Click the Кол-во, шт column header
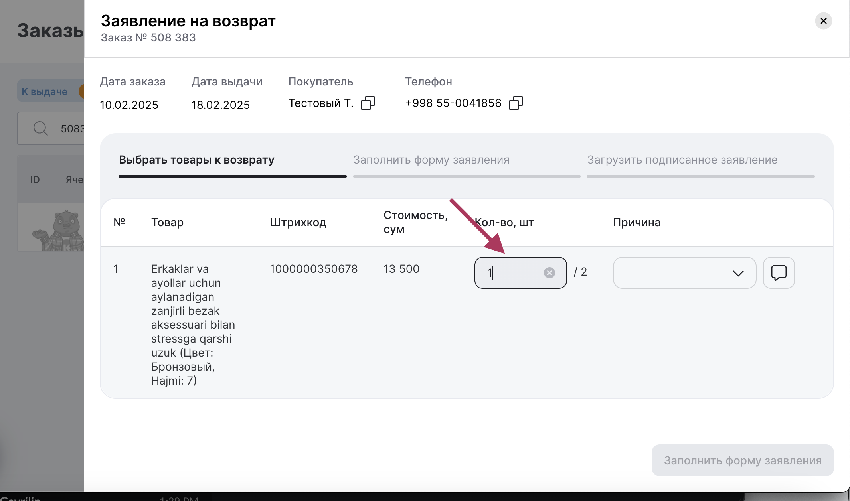The height and width of the screenshot is (501, 850). point(504,222)
